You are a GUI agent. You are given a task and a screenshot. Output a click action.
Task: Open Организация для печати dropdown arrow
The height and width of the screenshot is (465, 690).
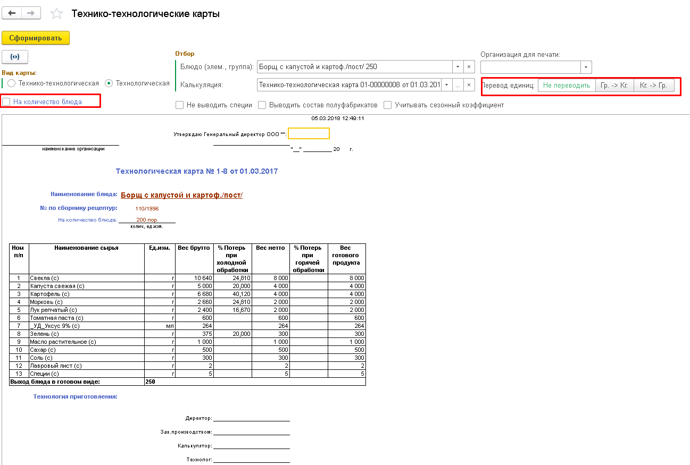586,67
